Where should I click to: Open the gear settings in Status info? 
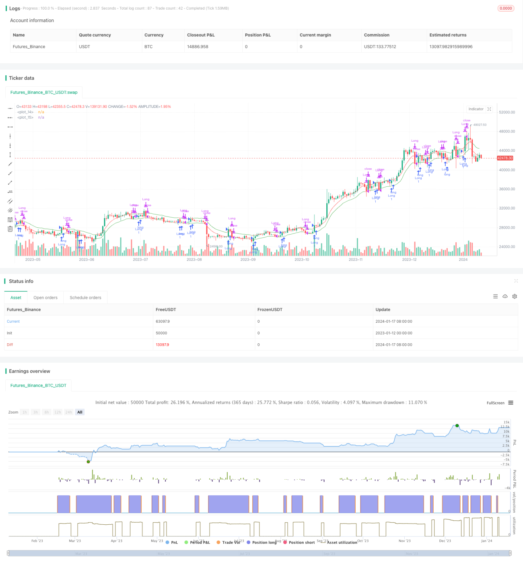coord(515,297)
